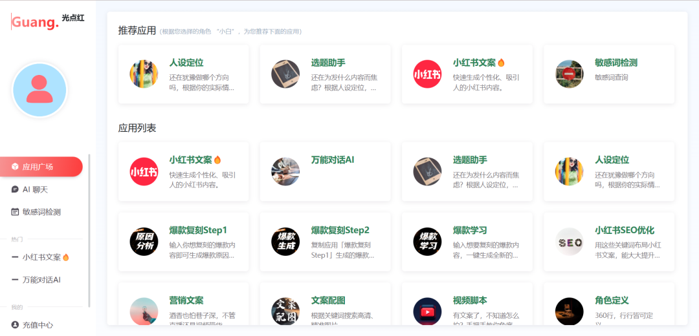Open the 文案配图 title link
Image resolution: width=699 pixels, height=336 pixels.
pyautogui.click(x=328, y=301)
